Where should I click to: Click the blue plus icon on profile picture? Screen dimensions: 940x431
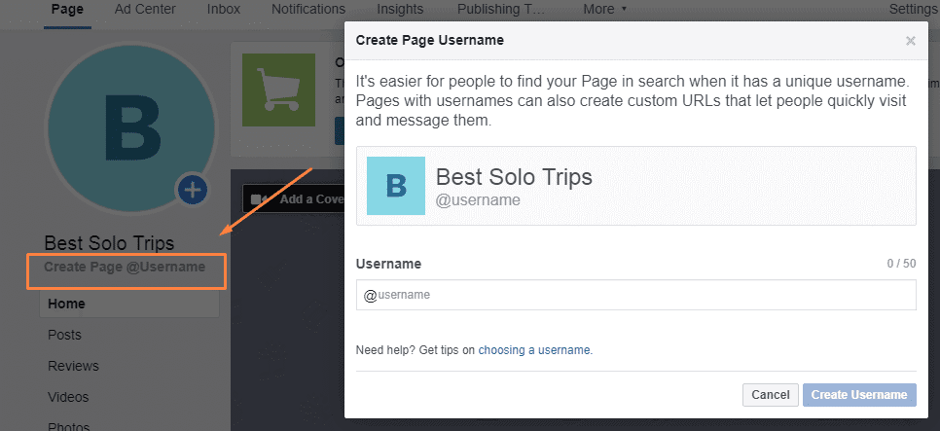pos(192,191)
